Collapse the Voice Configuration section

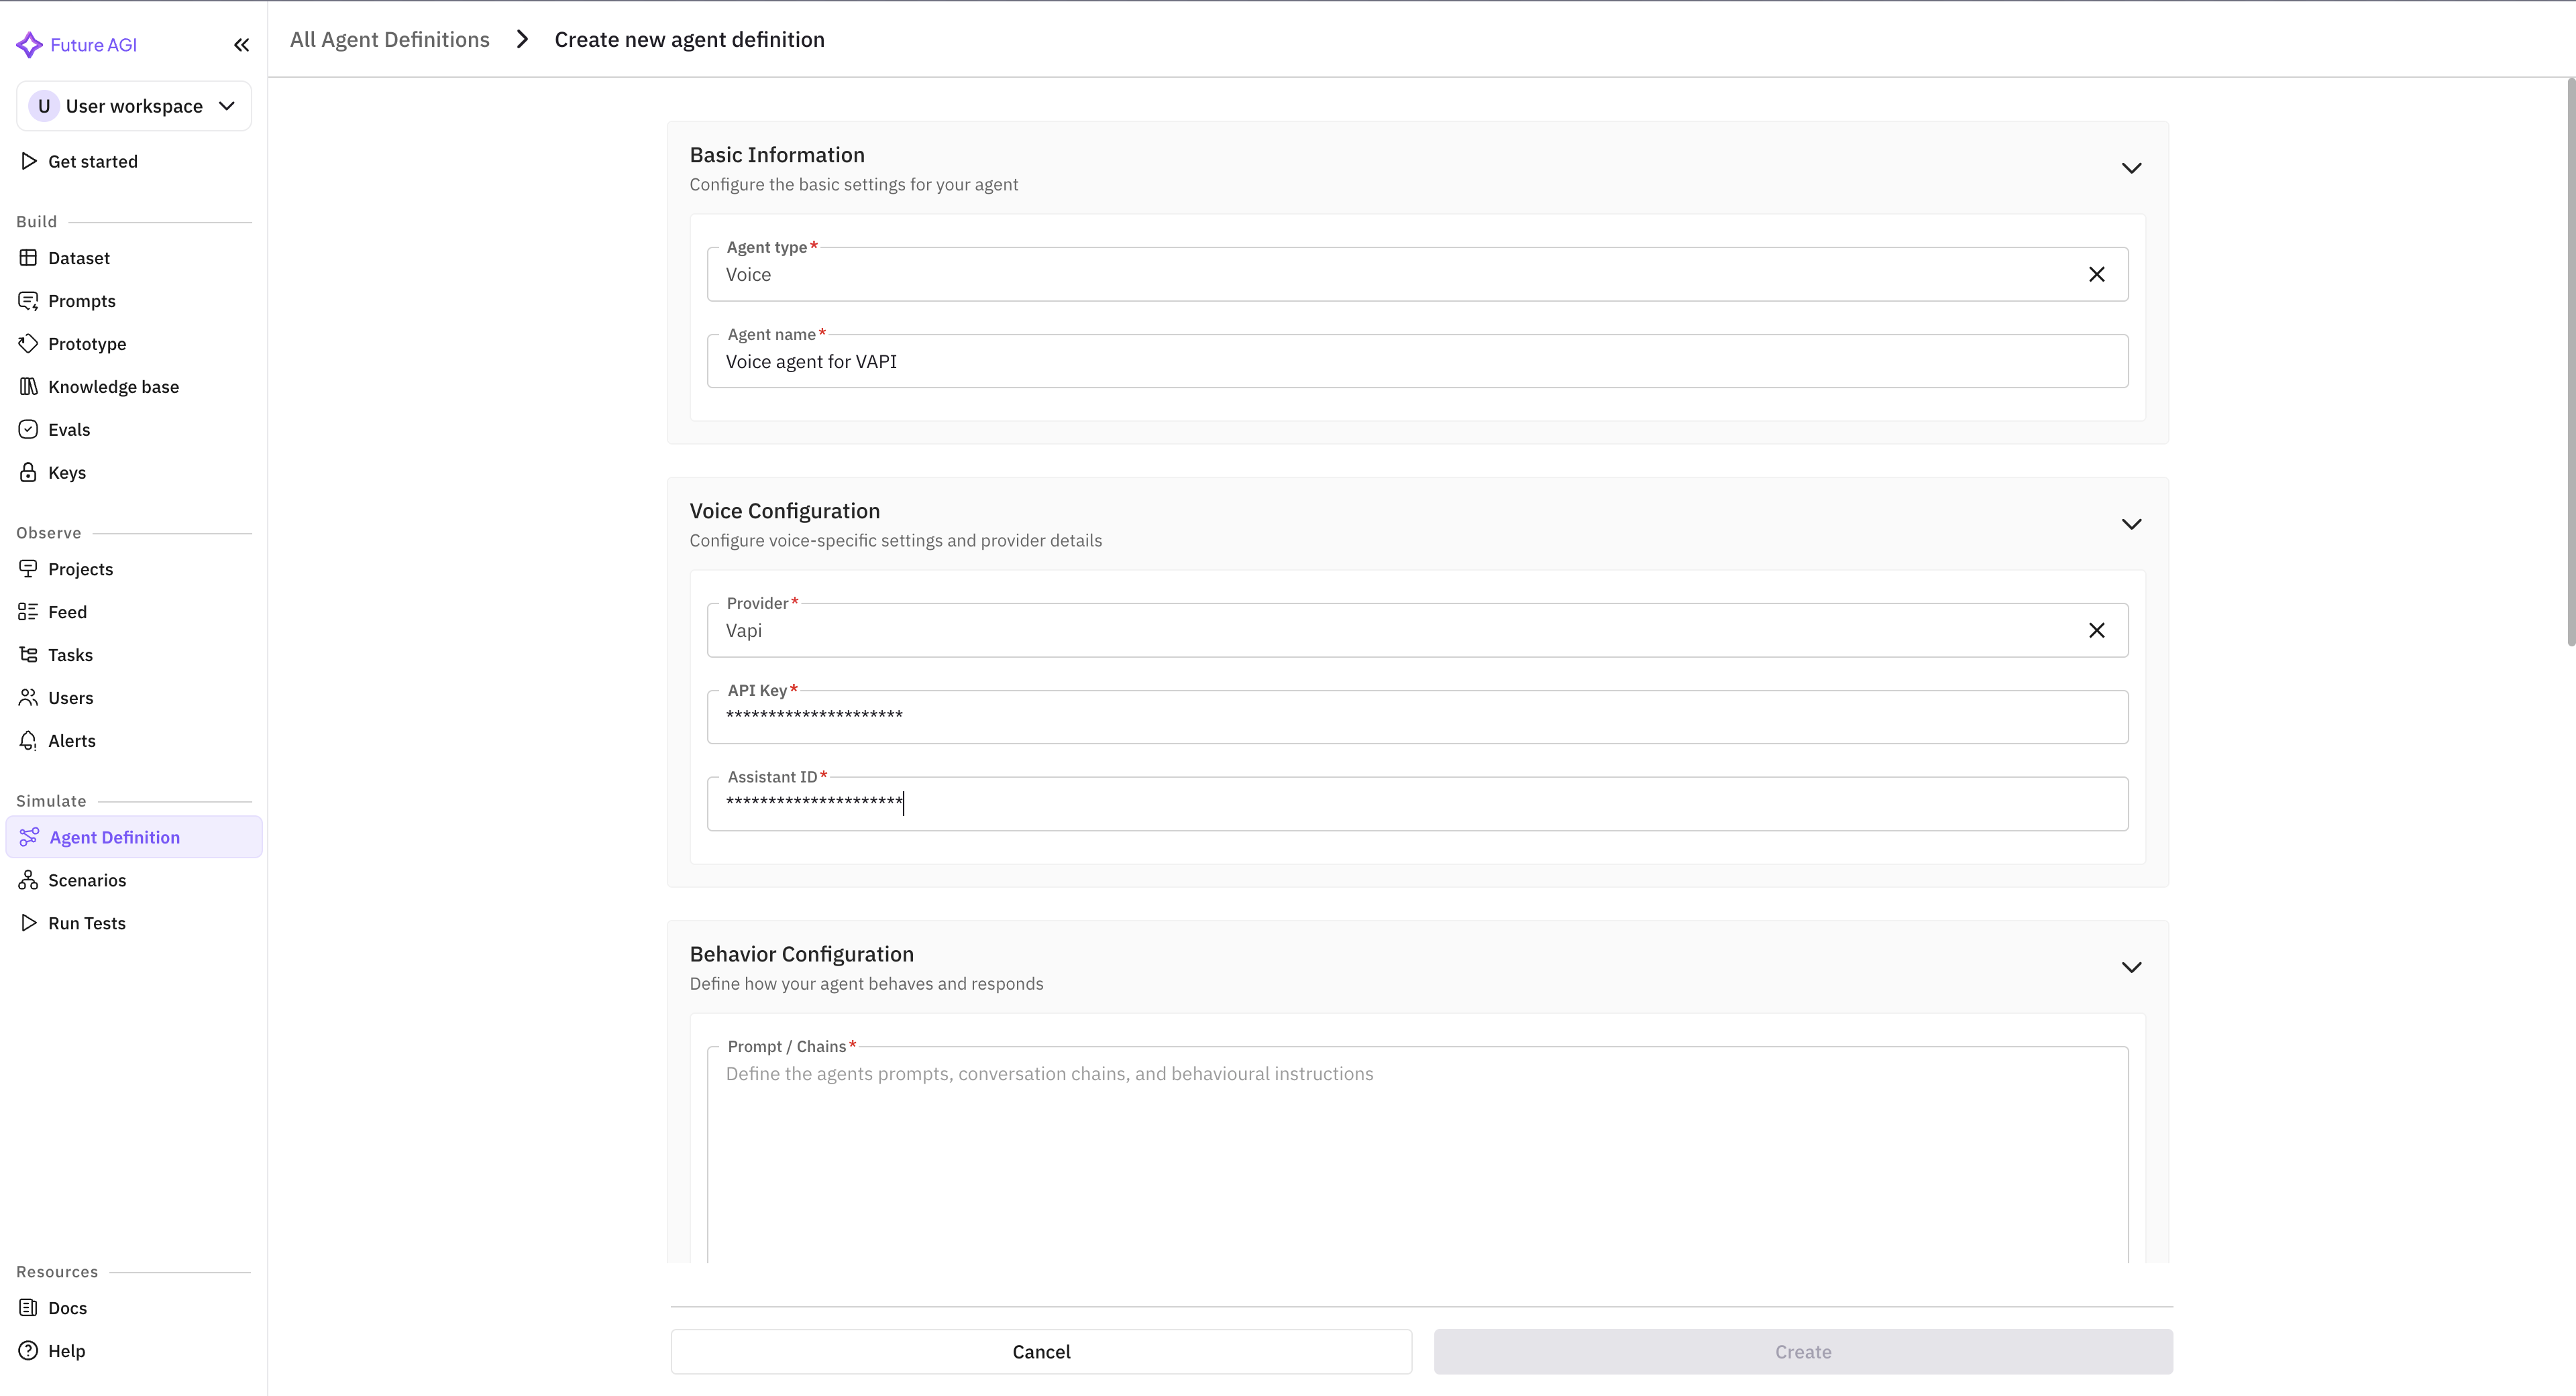tap(2131, 524)
